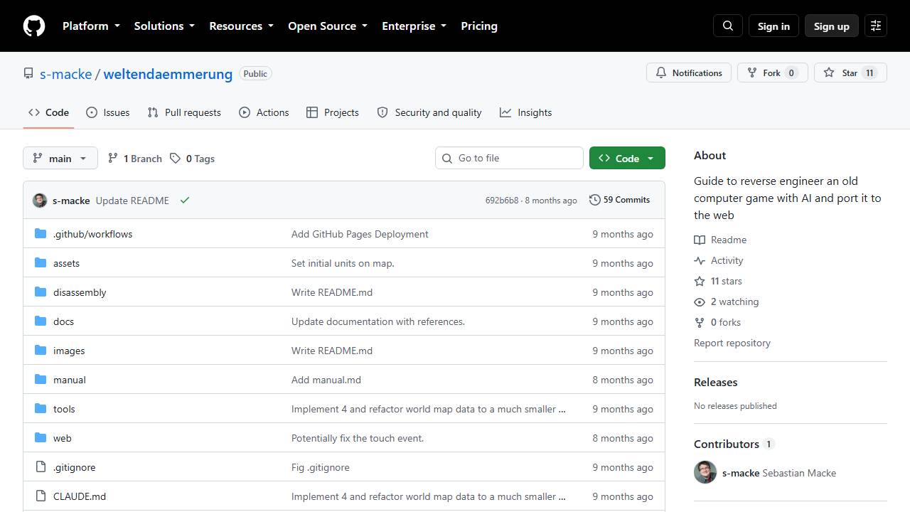Click the Readme book icon

[x=700, y=240]
